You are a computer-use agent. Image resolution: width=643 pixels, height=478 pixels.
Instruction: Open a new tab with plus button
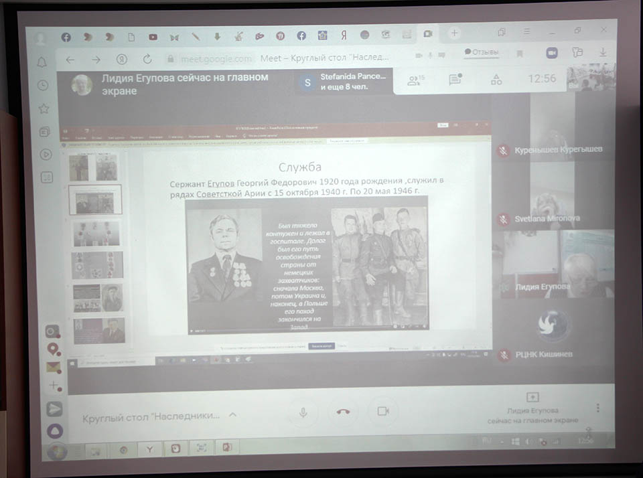pyautogui.click(x=454, y=33)
